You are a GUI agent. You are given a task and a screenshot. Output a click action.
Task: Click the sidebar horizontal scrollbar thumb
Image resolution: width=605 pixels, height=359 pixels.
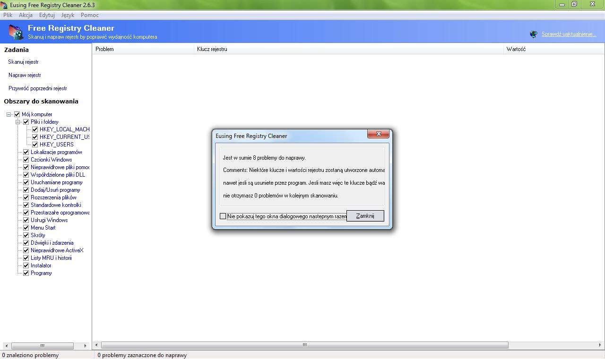click(43, 346)
